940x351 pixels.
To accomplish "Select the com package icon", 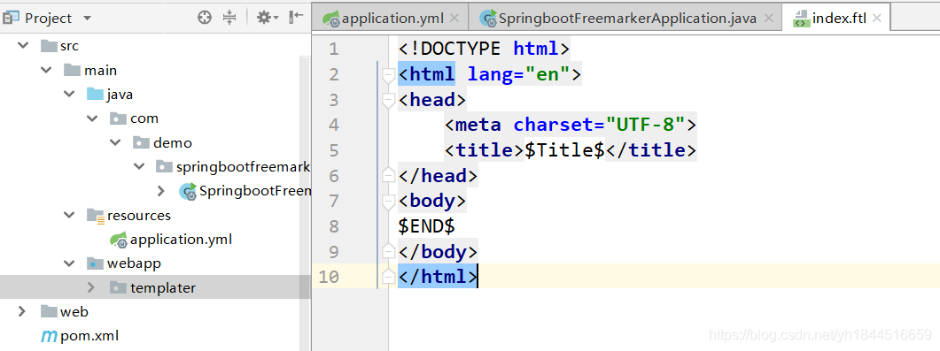I will coord(118,118).
